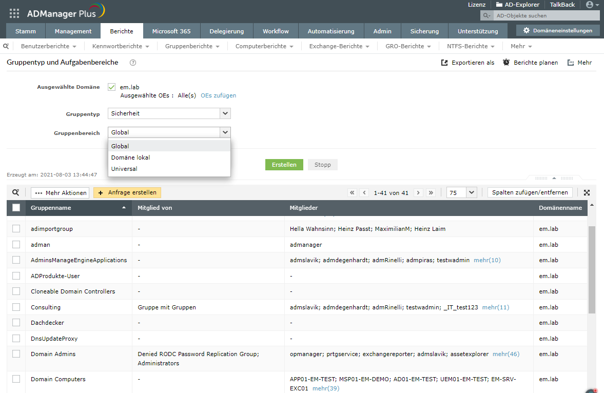Image resolution: width=604 pixels, height=393 pixels.
Task: Toggle the select-all checkbox in table header
Action: point(16,208)
